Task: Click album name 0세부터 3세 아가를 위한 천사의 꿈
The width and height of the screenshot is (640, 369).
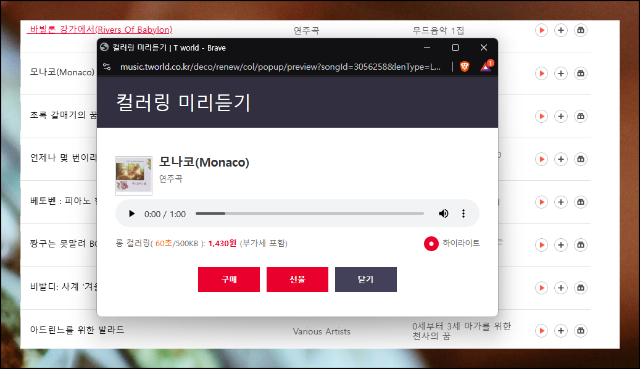Action: pos(462,331)
